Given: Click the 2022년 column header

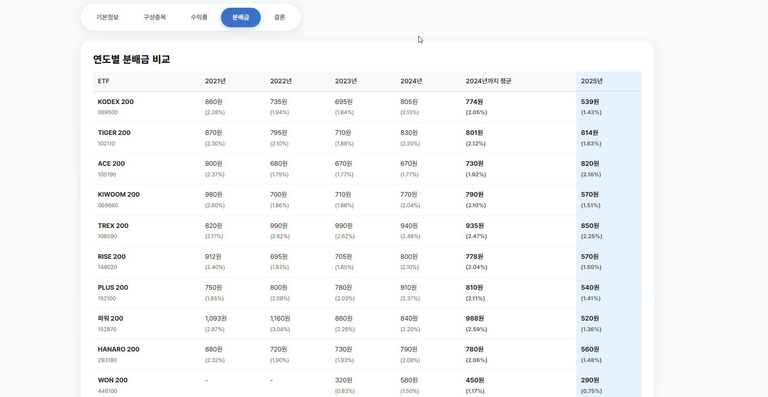Looking at the screenshot, I should [281, 81].
